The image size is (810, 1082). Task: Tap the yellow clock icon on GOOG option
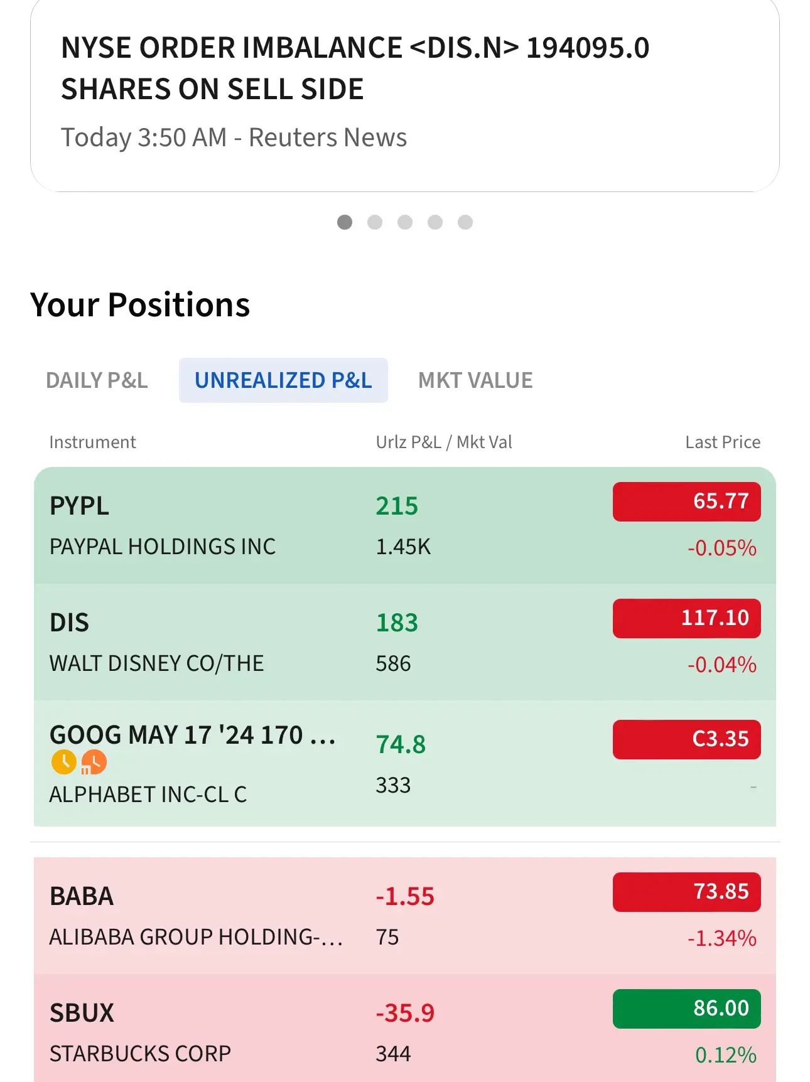(63, 762)
